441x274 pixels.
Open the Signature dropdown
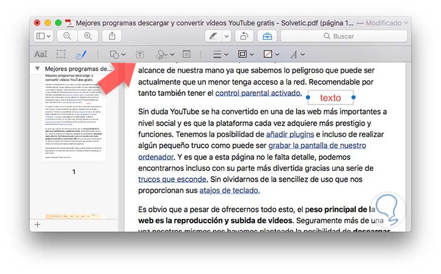(x=165, y=54)
